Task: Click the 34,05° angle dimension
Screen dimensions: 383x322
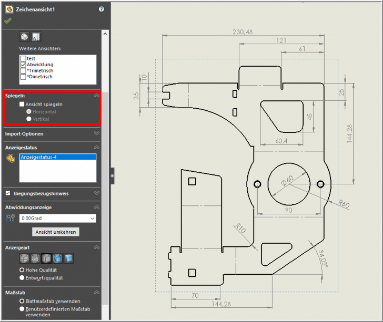Action: [x=323, y=258]
